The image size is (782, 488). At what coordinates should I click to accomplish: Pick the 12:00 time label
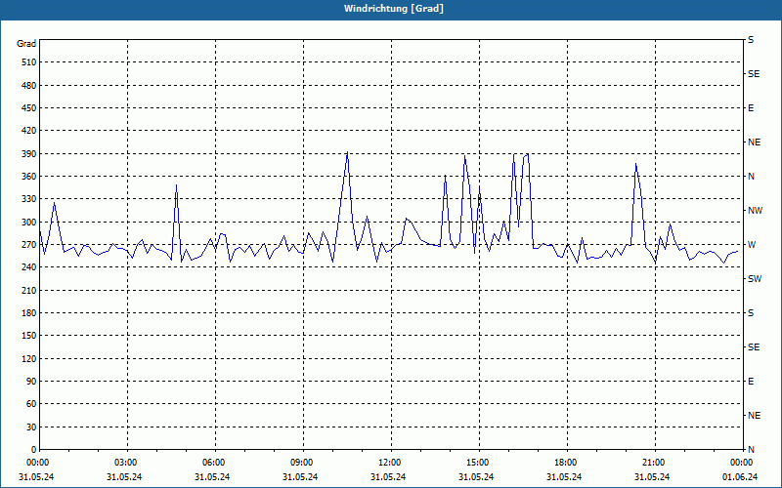click(389, 463)
